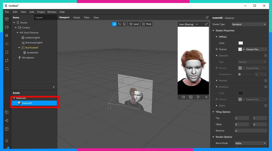Take a simulator screenshot with camera icon

[x=191, y=97]
